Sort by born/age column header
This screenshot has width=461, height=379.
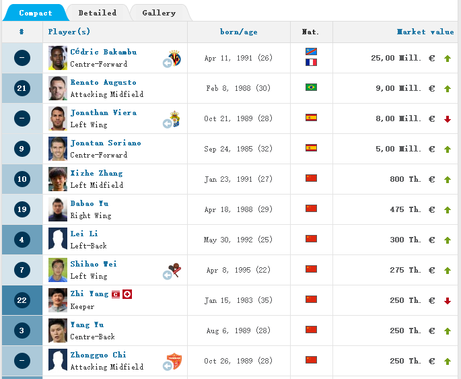tap(238, 32)
